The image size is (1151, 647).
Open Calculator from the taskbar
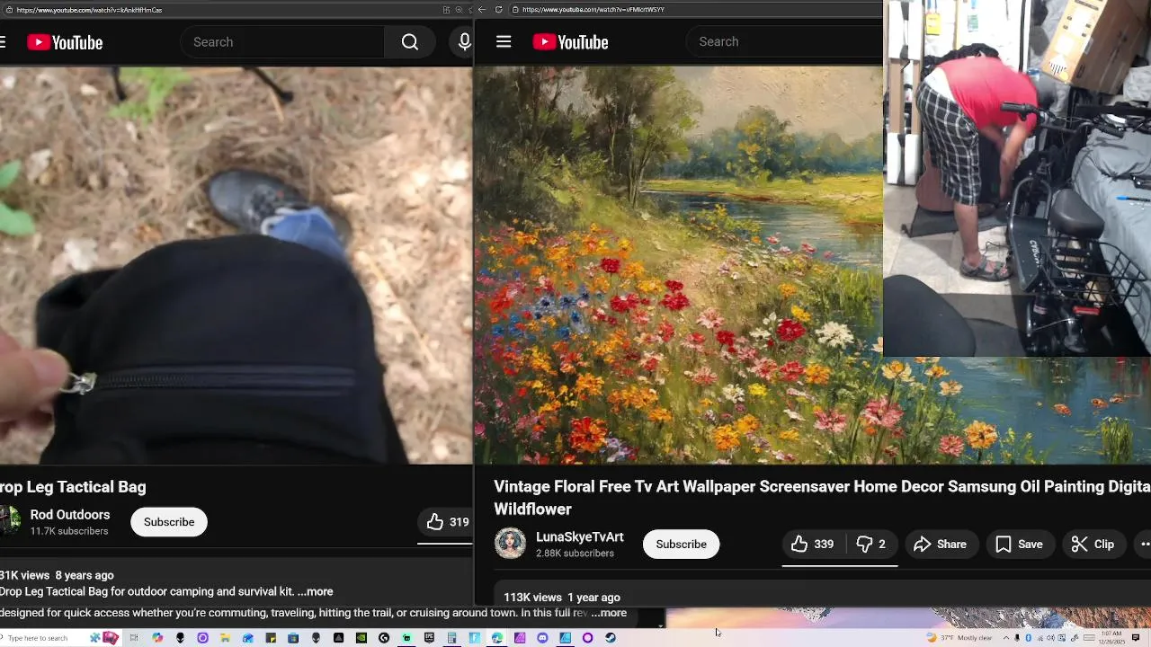(x=451, y=638)
